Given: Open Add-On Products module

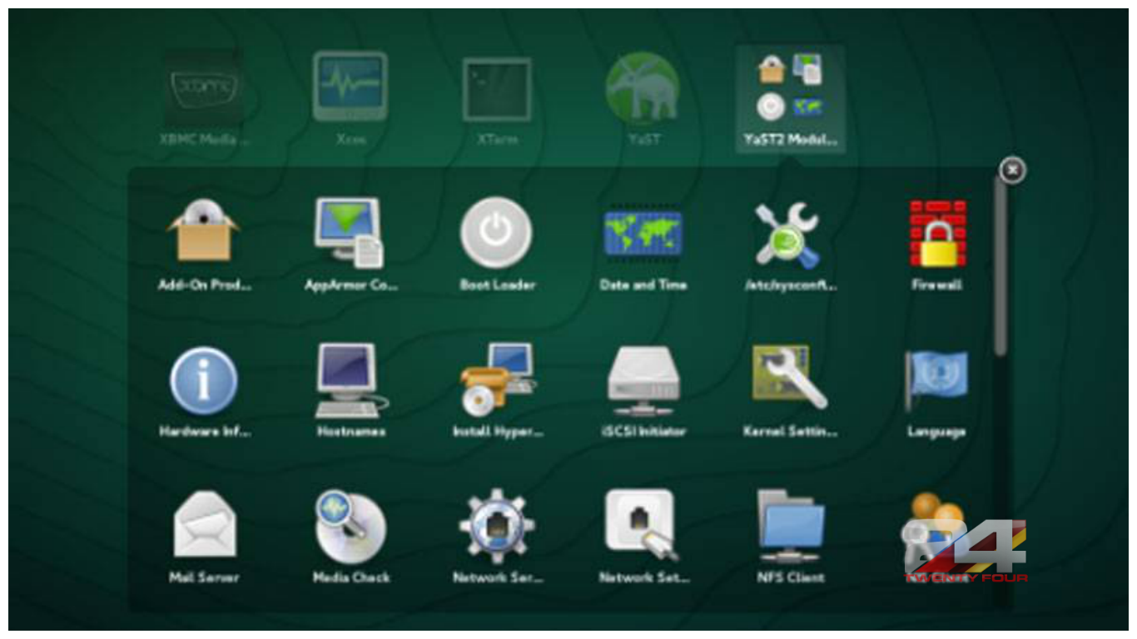Looking at the screenshot, I should (x=204, y=232).
